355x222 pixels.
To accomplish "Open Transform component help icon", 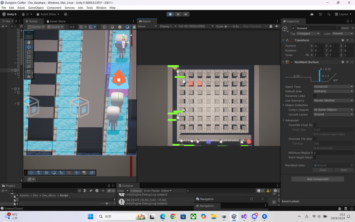I will click(x=343, y=40).
